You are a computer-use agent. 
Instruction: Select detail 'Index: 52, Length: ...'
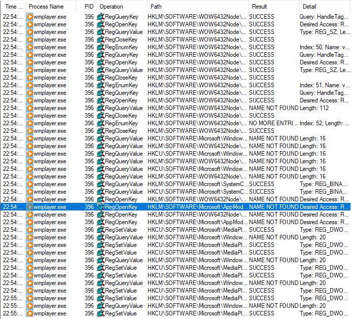(325, 123)
